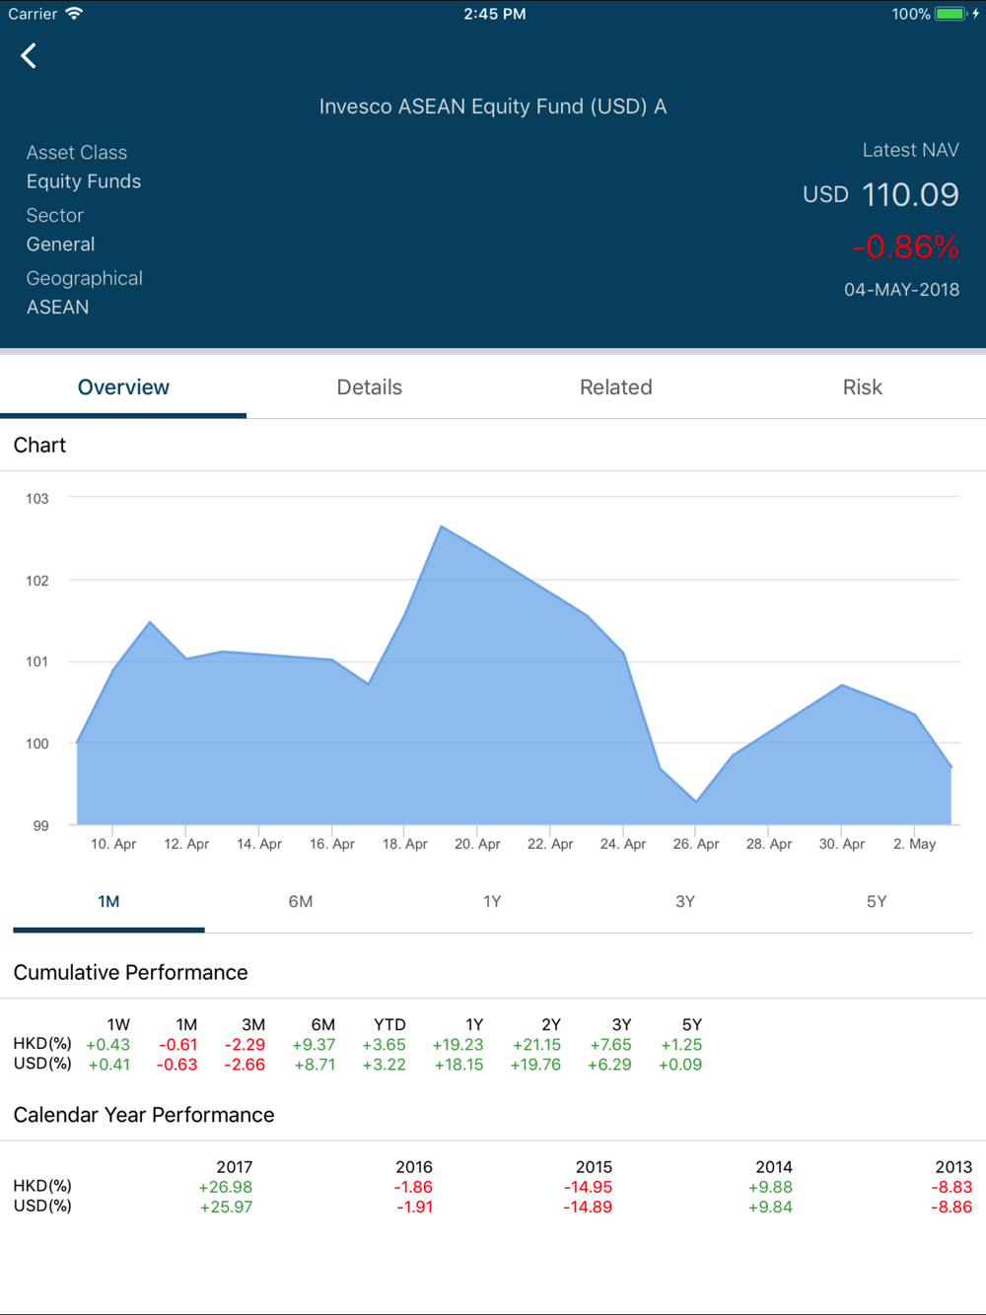Tap the 20. Apr x-axis label
This screenshot has width=986, height=1315.
[477, 844]
